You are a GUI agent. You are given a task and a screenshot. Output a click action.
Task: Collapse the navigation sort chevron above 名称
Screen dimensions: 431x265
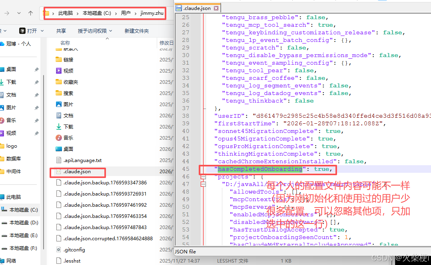tap(107, 39)
